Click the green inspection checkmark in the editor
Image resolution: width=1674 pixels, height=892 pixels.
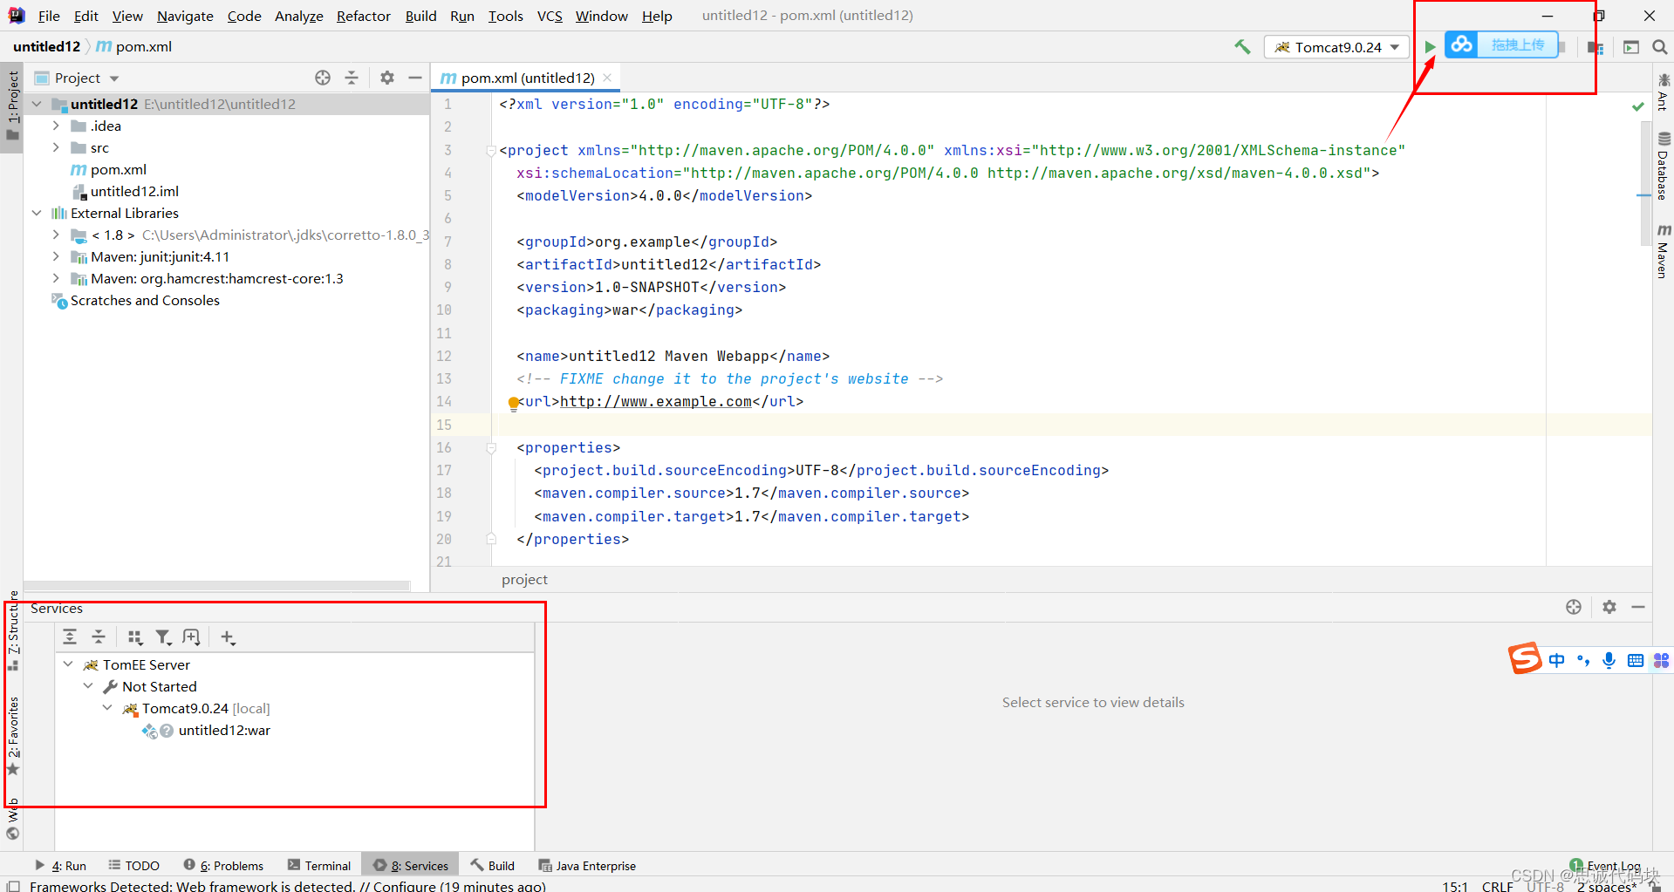tap(1638, 106)
